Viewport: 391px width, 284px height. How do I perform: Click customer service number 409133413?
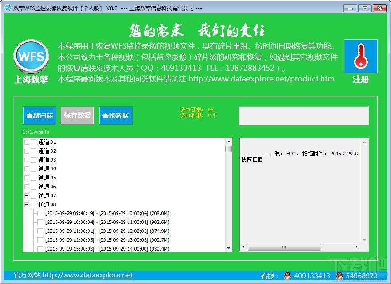pyautogui.click(x=312, y=276)
